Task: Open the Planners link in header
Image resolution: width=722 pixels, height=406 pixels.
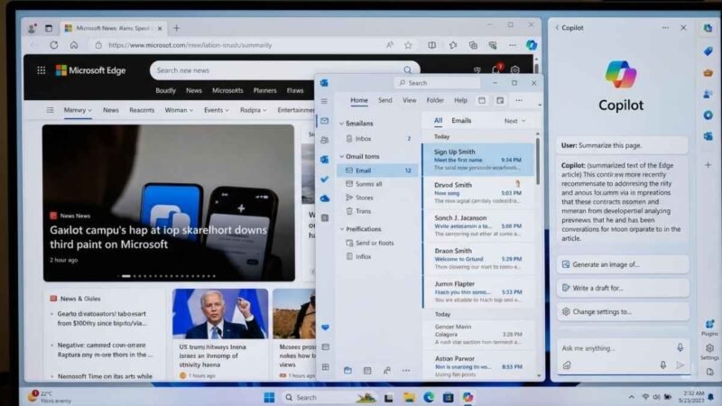Action: coord(264,91)
